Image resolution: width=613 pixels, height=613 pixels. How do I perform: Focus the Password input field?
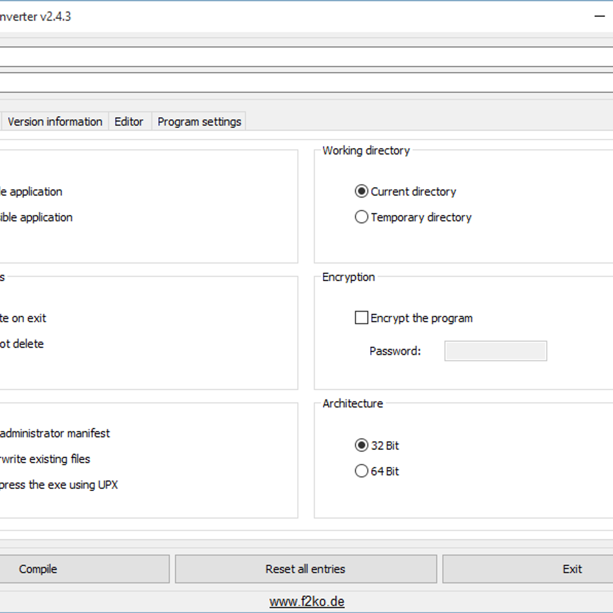pyautogui.click(x=496, y=351)
